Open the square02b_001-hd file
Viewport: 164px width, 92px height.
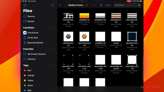100,60
